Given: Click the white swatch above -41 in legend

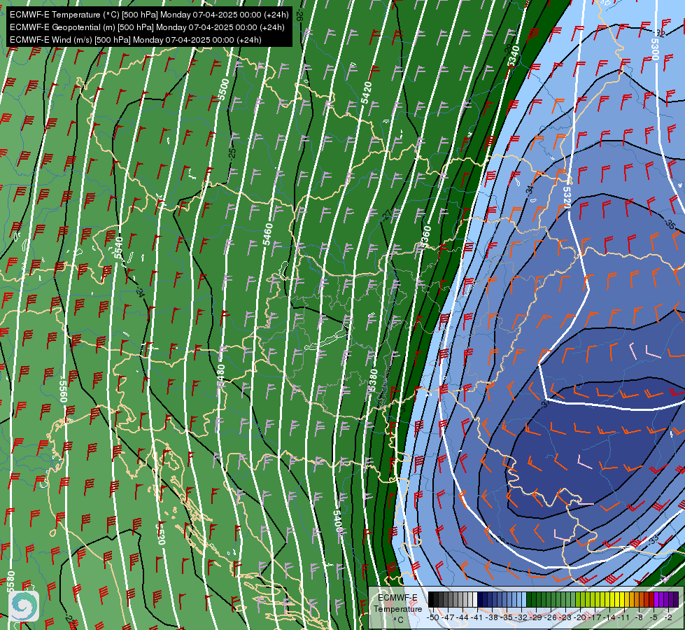Looking at the screenshot, I should pyautogui.click(x=475, y=600).
